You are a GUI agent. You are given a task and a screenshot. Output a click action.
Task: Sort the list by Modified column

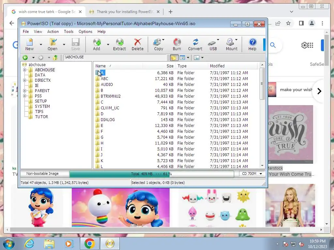coord(233,66)
